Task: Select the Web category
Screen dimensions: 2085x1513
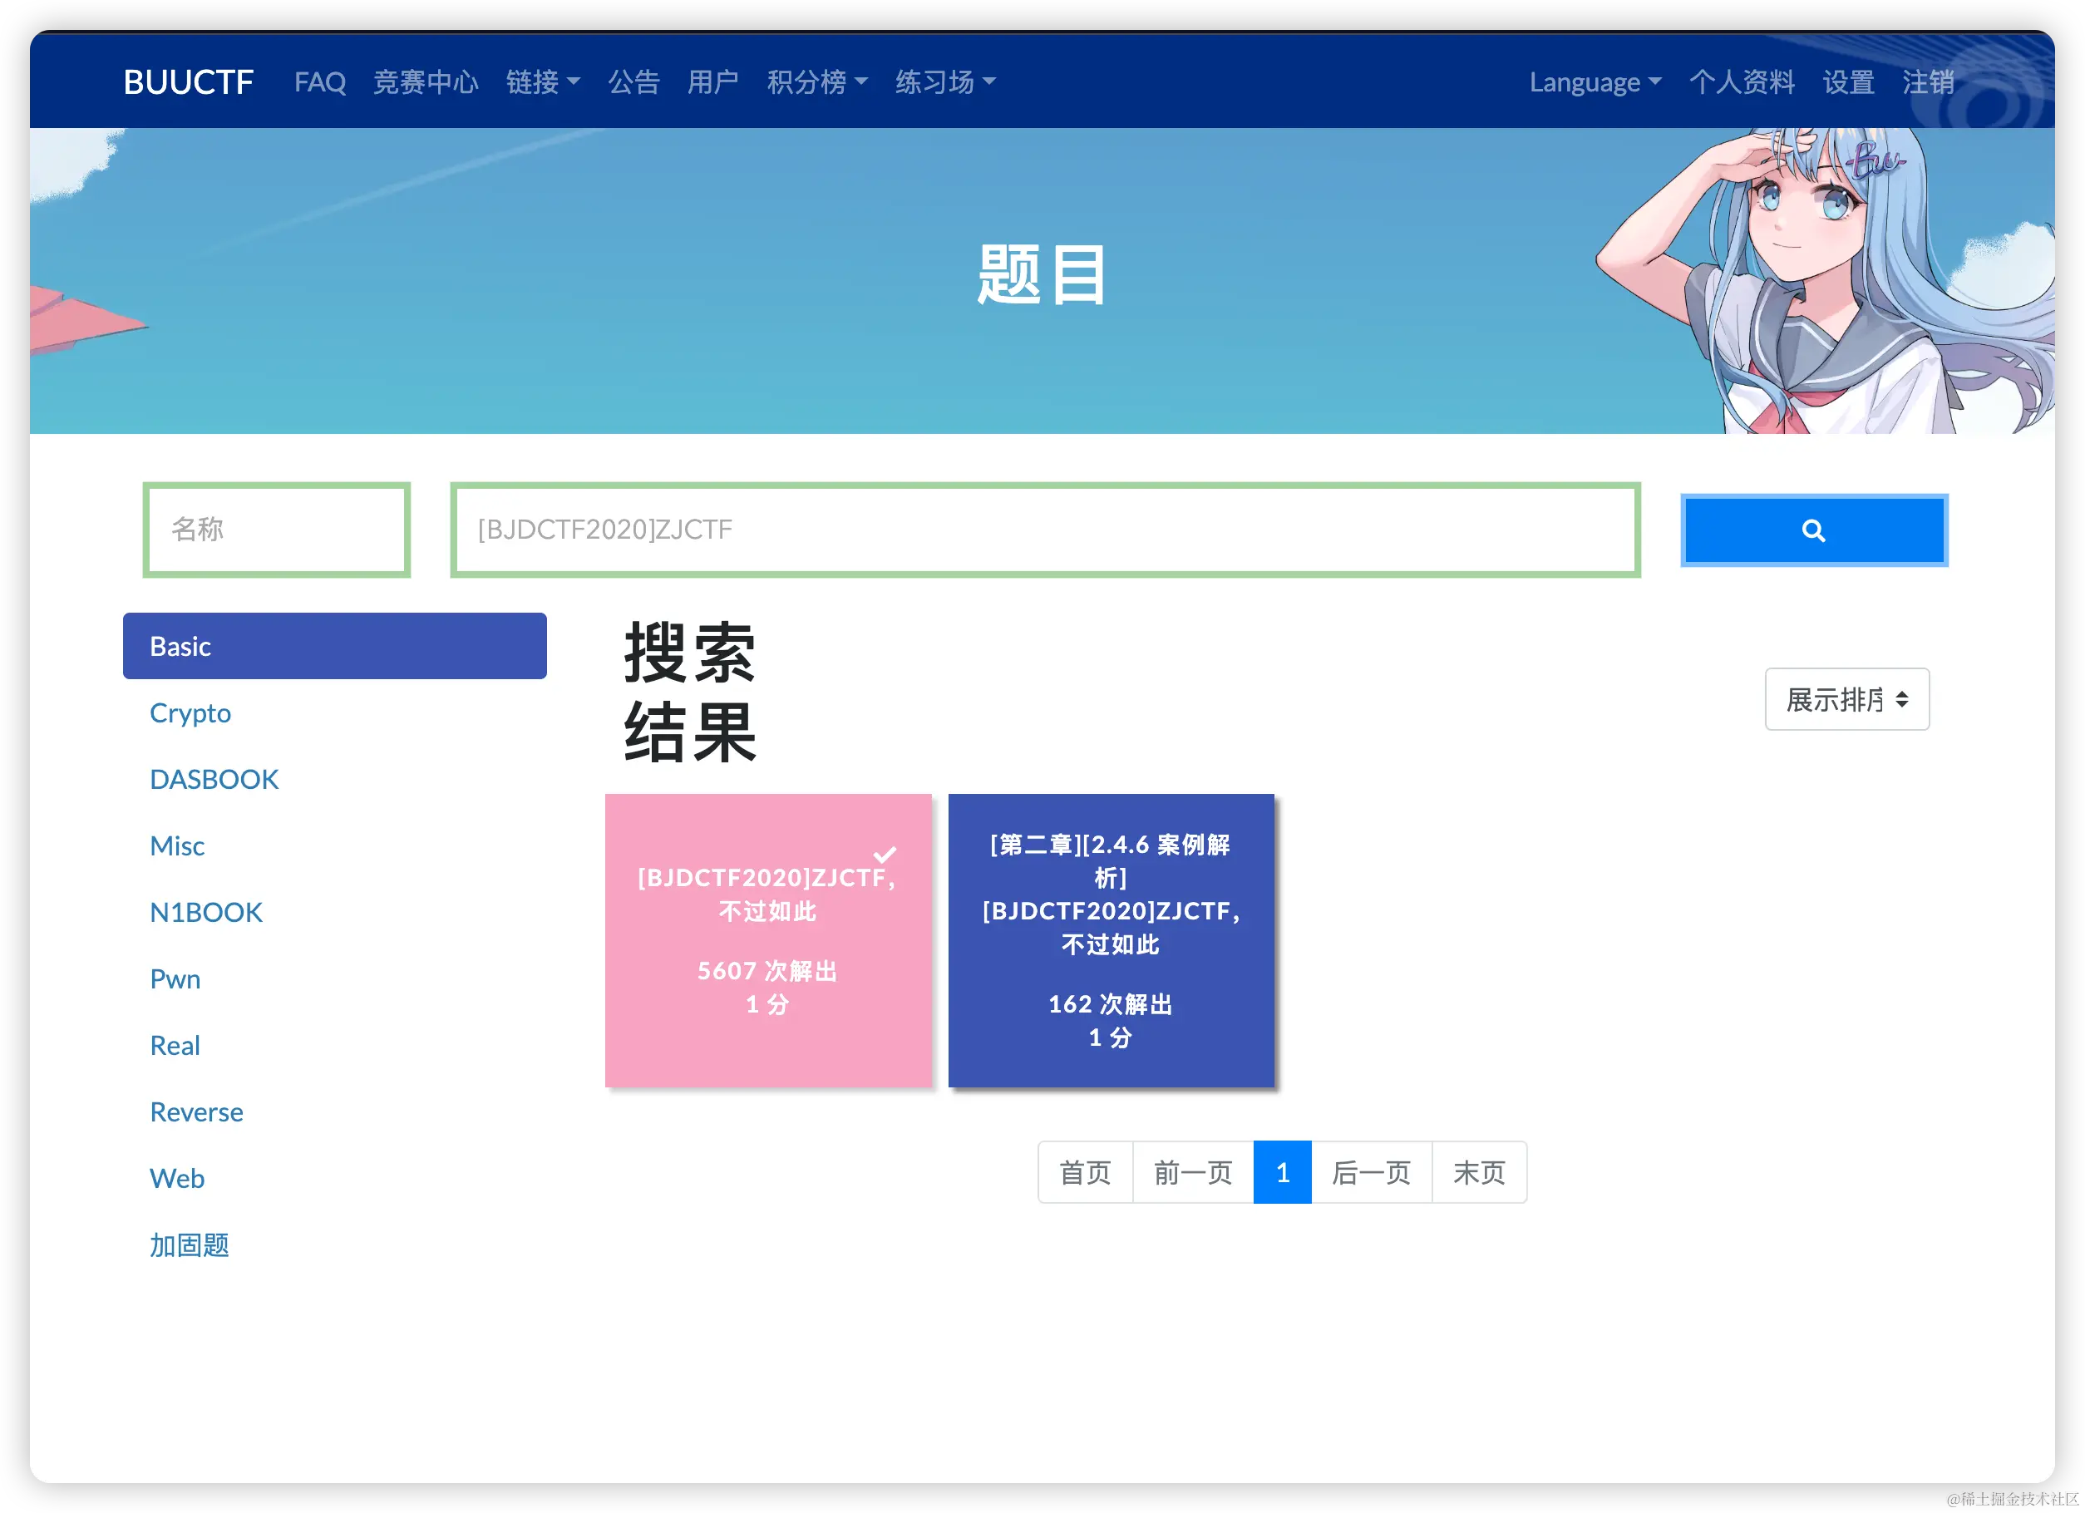Action: pos(176,1179)
